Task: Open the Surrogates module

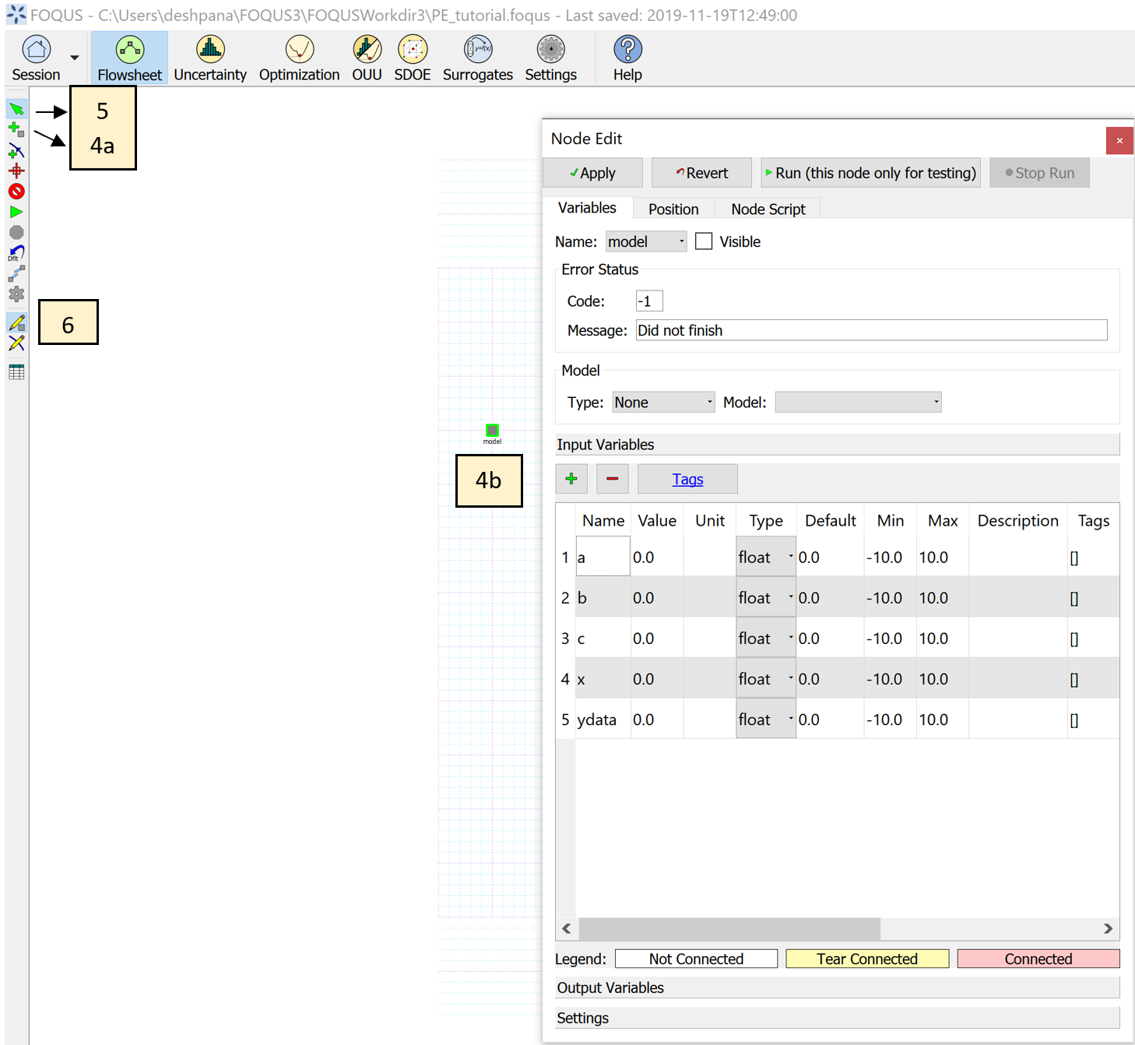Action: [477, 58]
